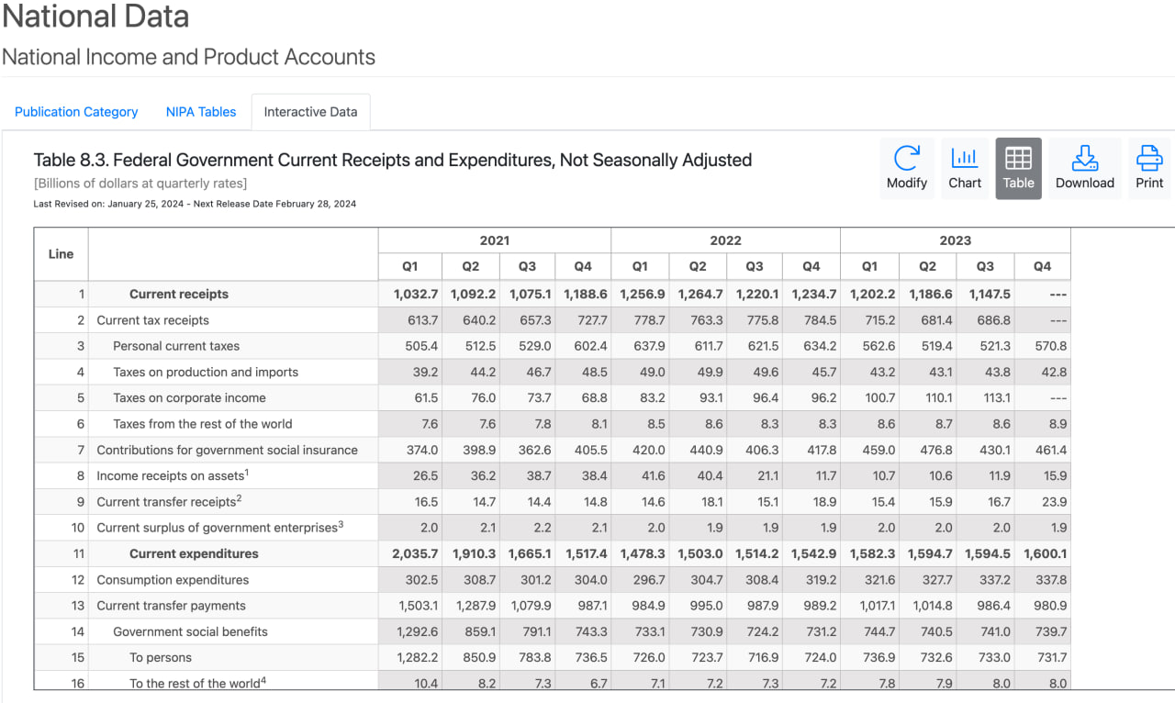Select the Interactive Data tab
The image size is (1175, 703).
[x=310, y=112]
